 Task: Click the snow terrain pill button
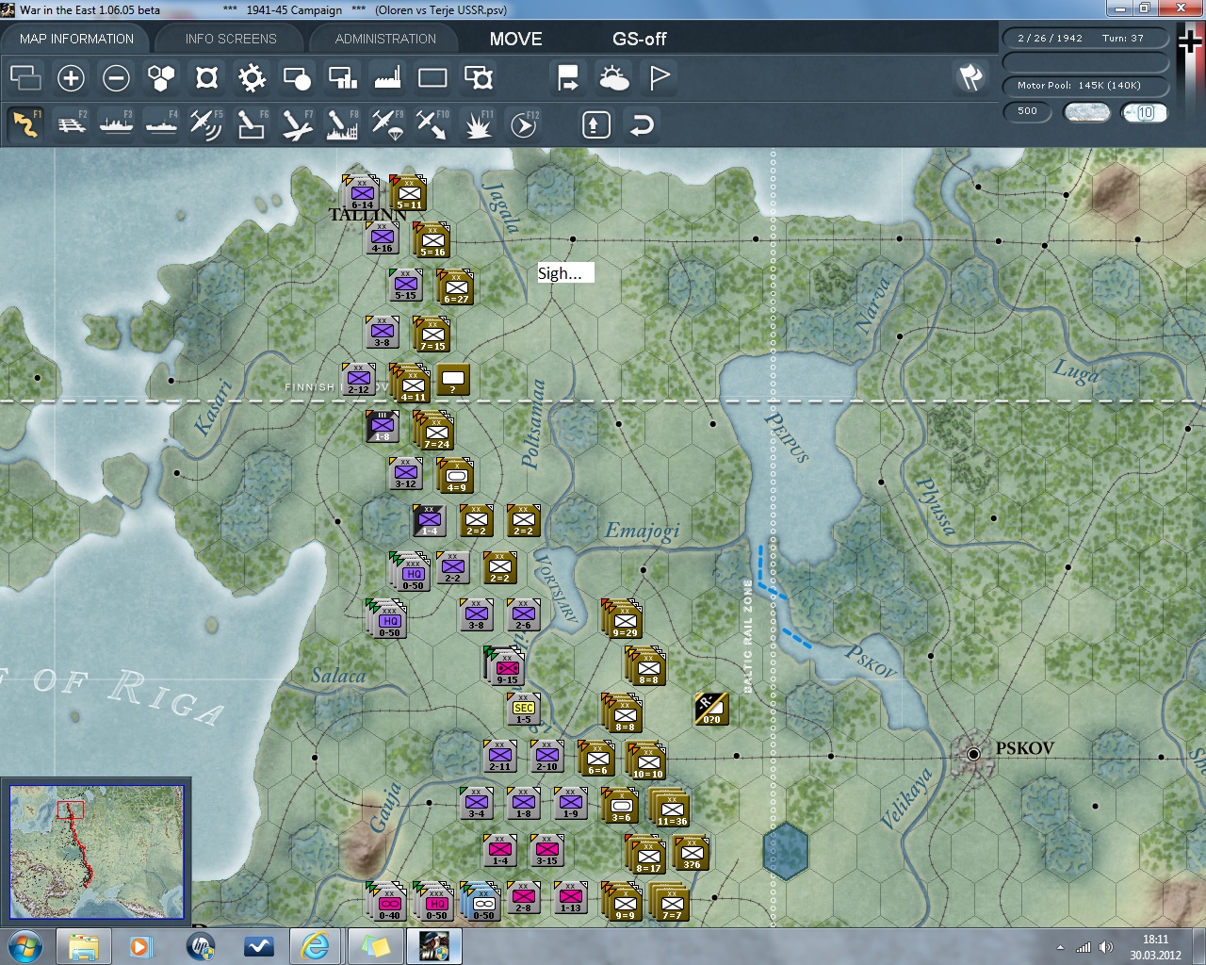tap(1086, 112)
